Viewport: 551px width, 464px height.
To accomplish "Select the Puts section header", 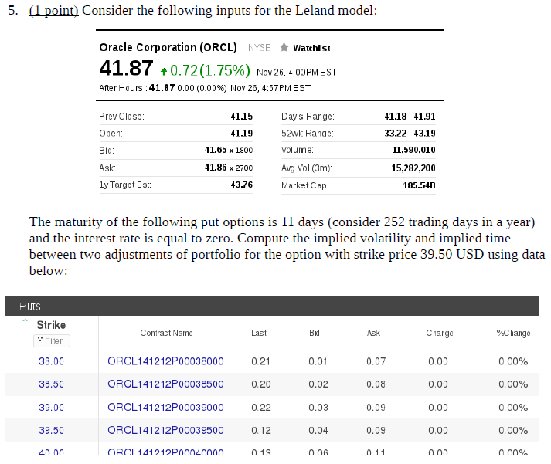I will click(31, 307).
